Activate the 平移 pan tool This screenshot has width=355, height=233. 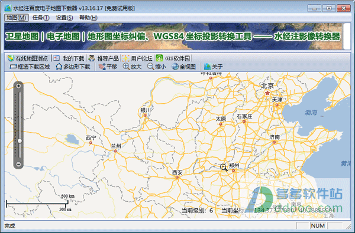[x=108, y=67]
